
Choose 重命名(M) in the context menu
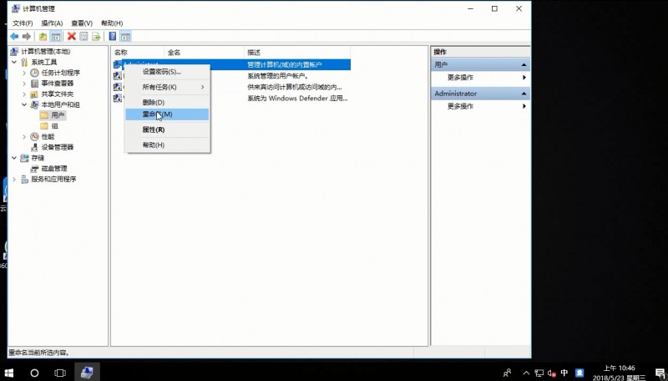[x=167, y=114]
